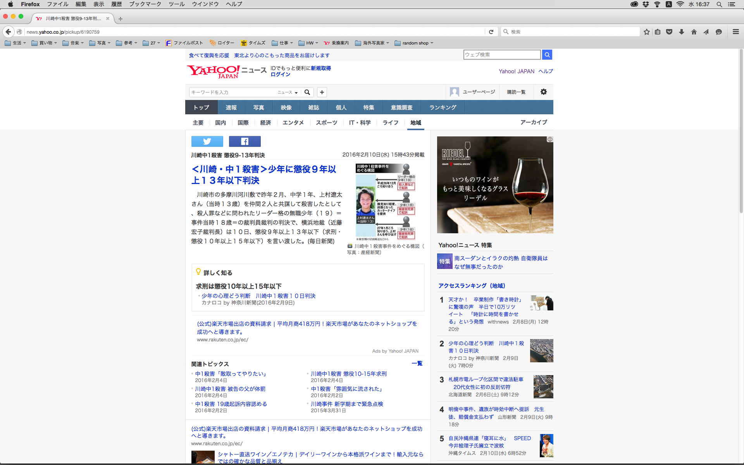Open downloads arrow icon in toolbar
The image size is (744, 465).
681,32
